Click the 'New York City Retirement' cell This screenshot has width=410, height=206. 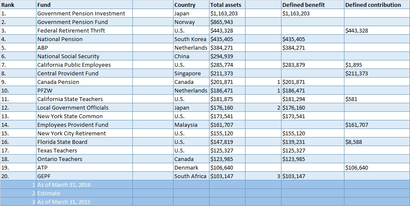tap(84, 133)
